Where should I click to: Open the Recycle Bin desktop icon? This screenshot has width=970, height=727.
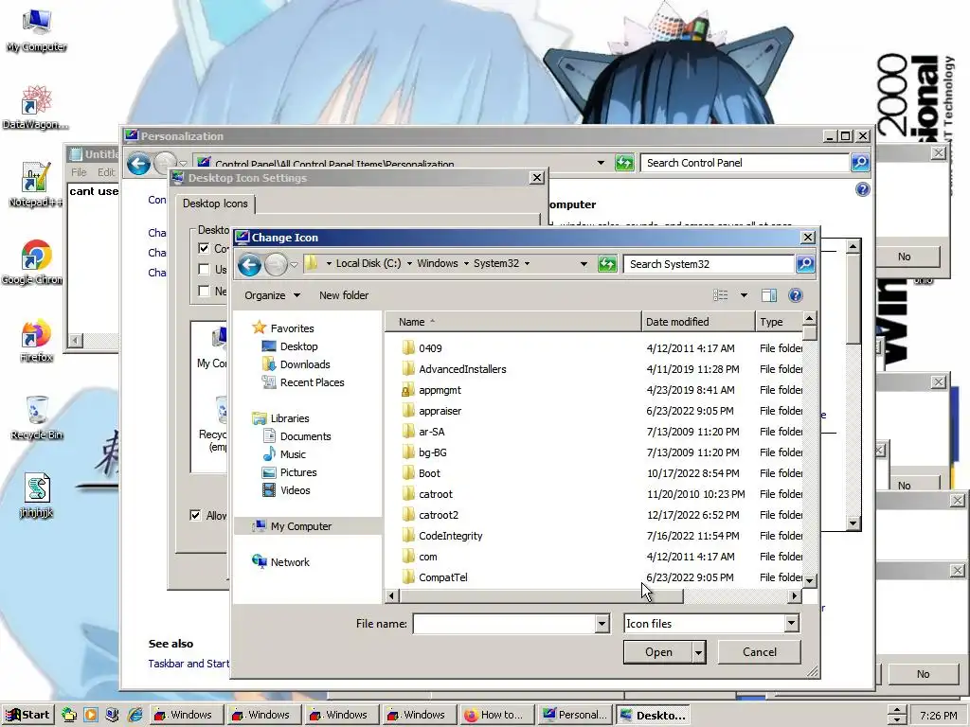(37, 418)
